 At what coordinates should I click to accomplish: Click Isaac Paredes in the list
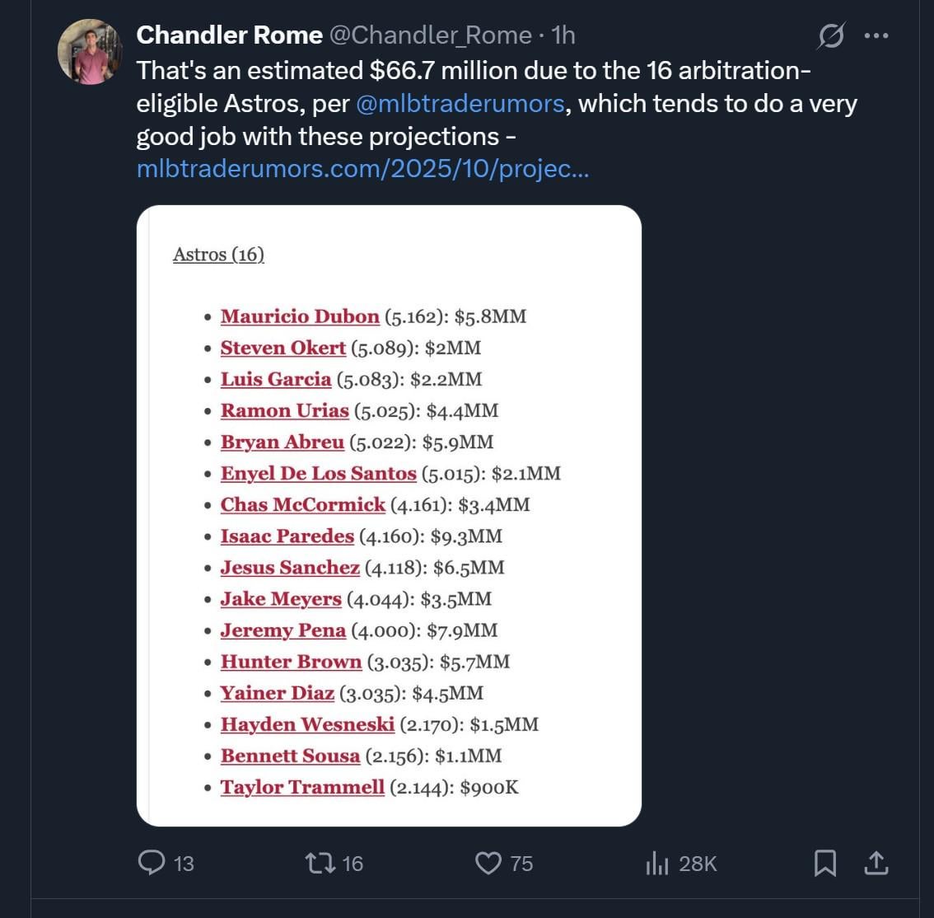287,536
